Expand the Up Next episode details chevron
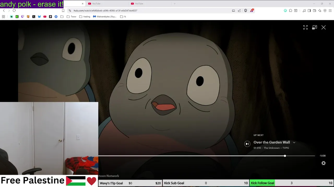334x187 pixels. click(x=294, y=143)
